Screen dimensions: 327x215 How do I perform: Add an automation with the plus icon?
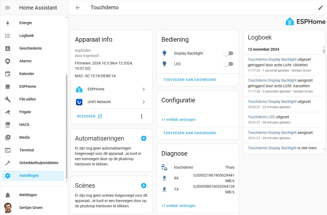coord(144,138)
